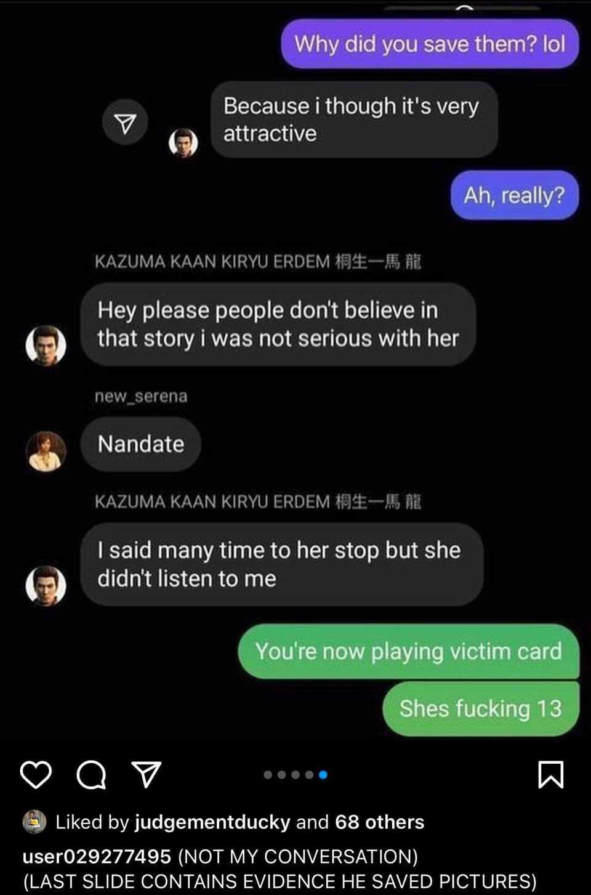The width and height of the screenshot is (591, 895).
Task: Share the post via paper plane icon
Action: (147, 774)
